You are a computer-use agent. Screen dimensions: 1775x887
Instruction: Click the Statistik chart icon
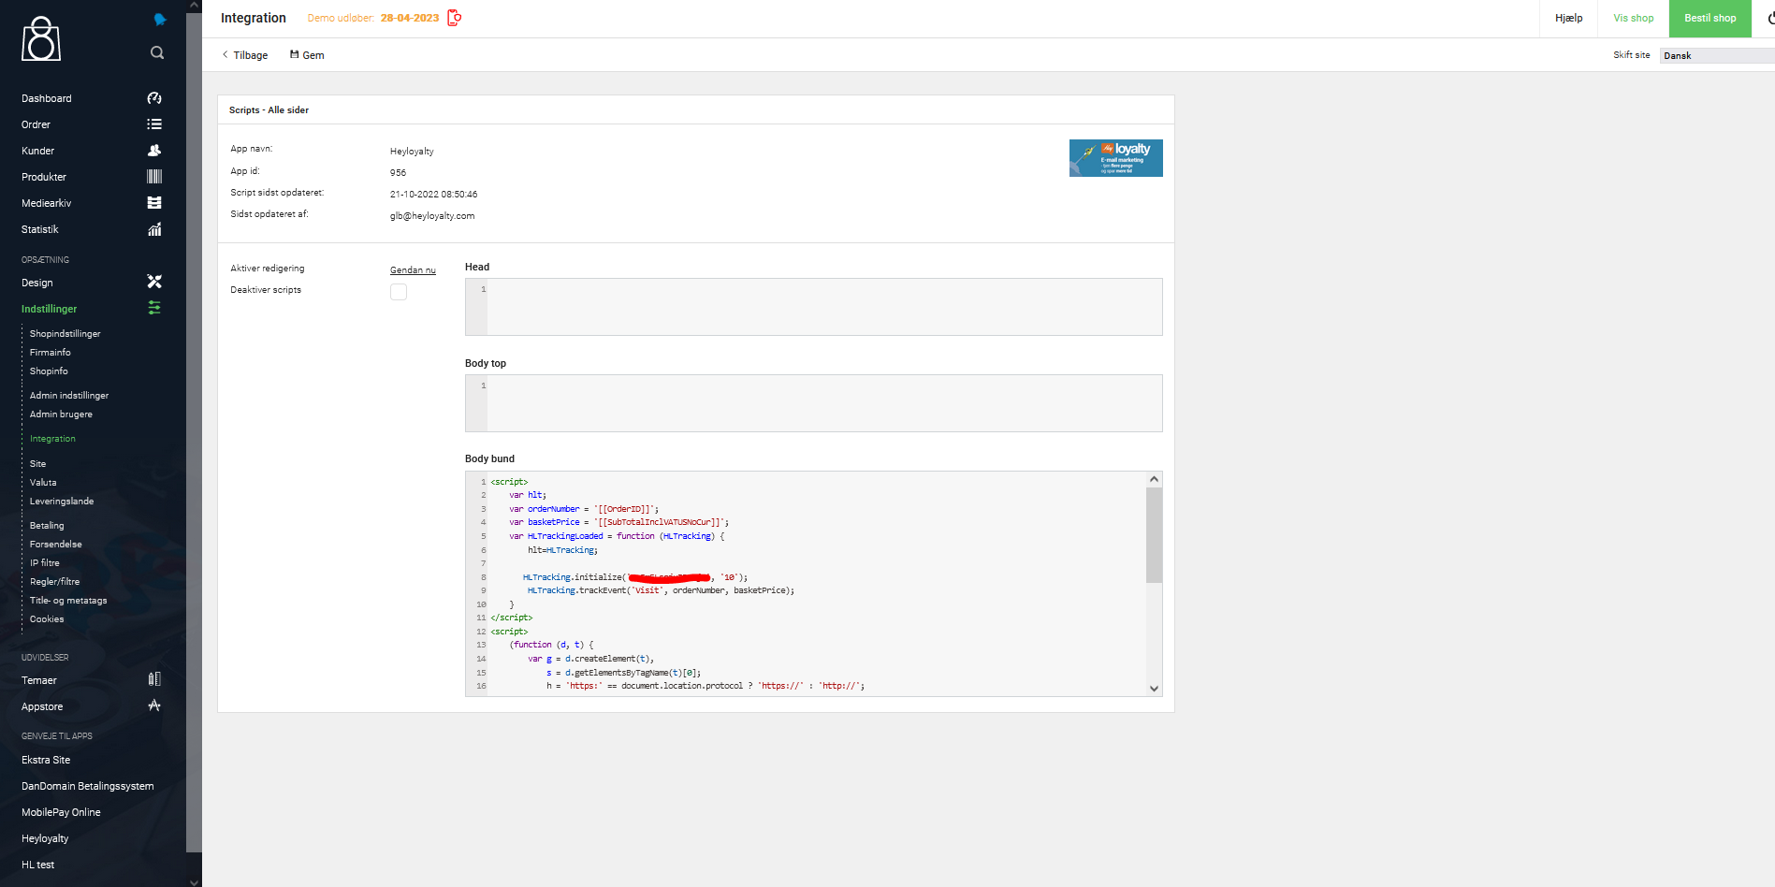pyautogui.click(x=154, y=229)
